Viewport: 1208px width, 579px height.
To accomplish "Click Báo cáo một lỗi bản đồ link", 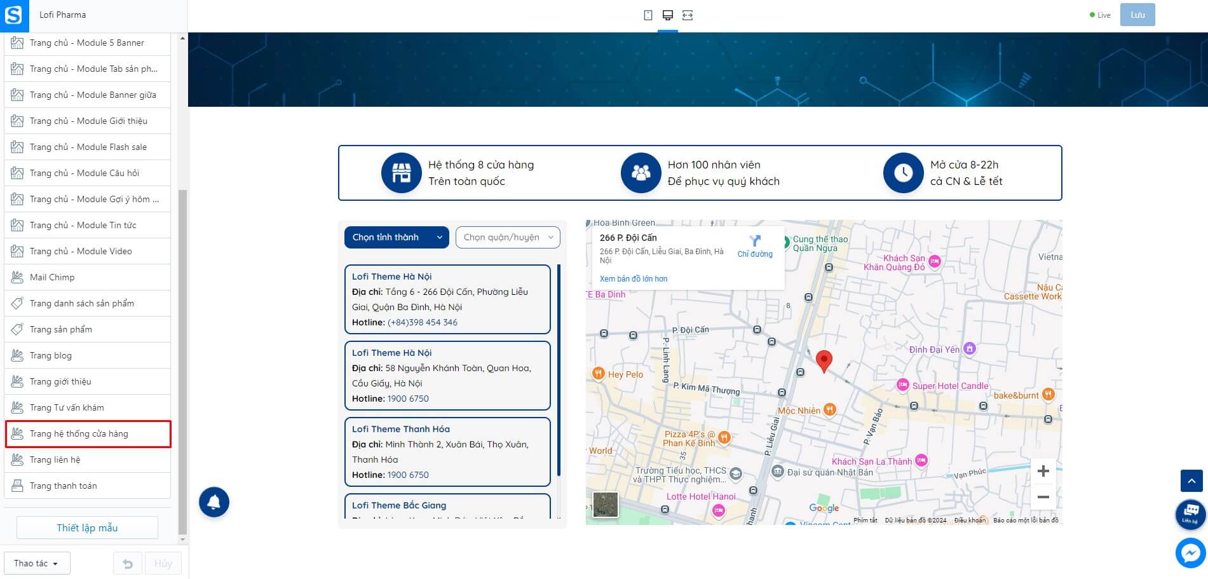I will click(x=1026, y=520).
